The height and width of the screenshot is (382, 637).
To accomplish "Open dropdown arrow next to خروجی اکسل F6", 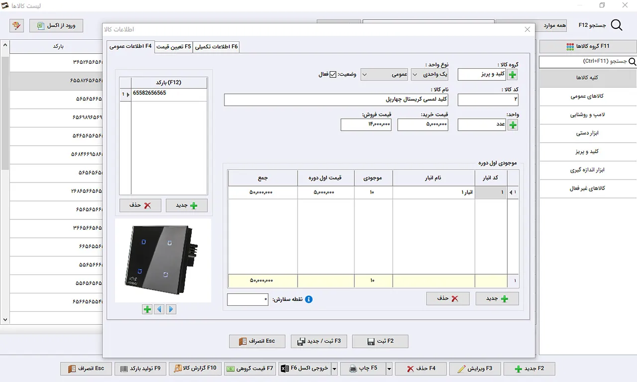I will [x=334, y=369].
